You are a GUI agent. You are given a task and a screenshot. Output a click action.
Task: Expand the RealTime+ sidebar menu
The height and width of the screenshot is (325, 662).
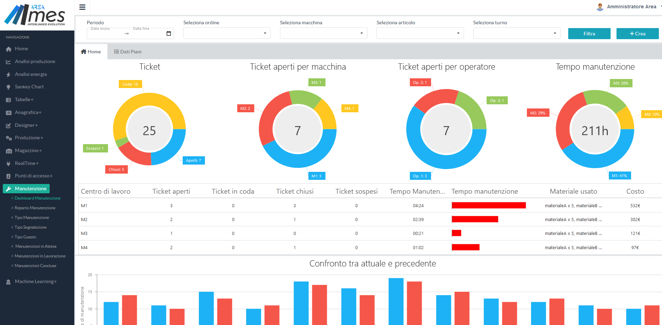(x=27, y=163)
